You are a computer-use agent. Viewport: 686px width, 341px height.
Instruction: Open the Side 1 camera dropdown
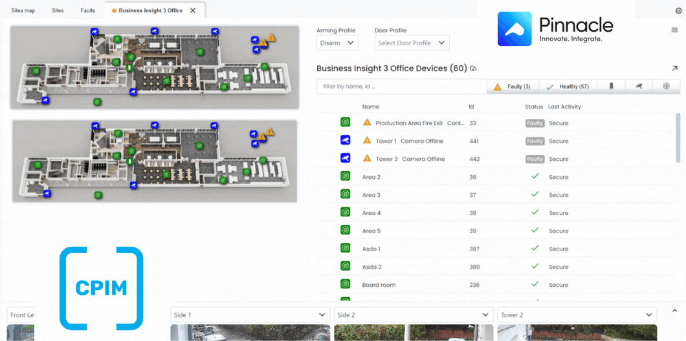250,315
